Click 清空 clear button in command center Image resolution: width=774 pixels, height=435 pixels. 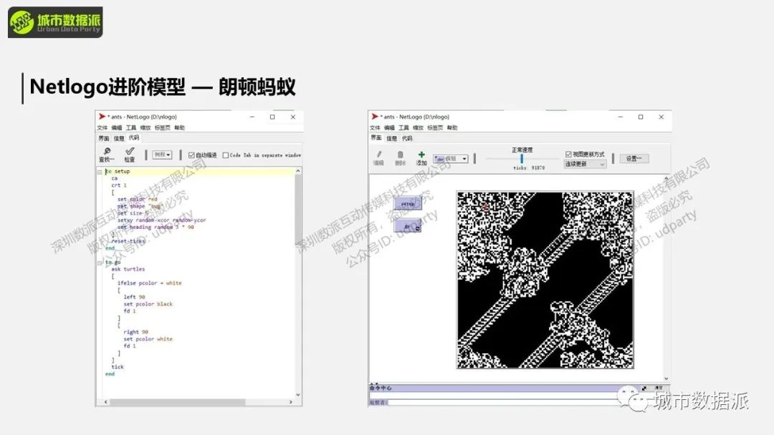pyautogui.click(x=659, y=388)
